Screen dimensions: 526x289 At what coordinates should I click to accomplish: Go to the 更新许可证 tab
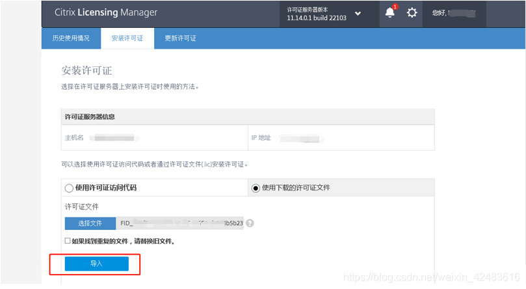click(x=180, y=38)
